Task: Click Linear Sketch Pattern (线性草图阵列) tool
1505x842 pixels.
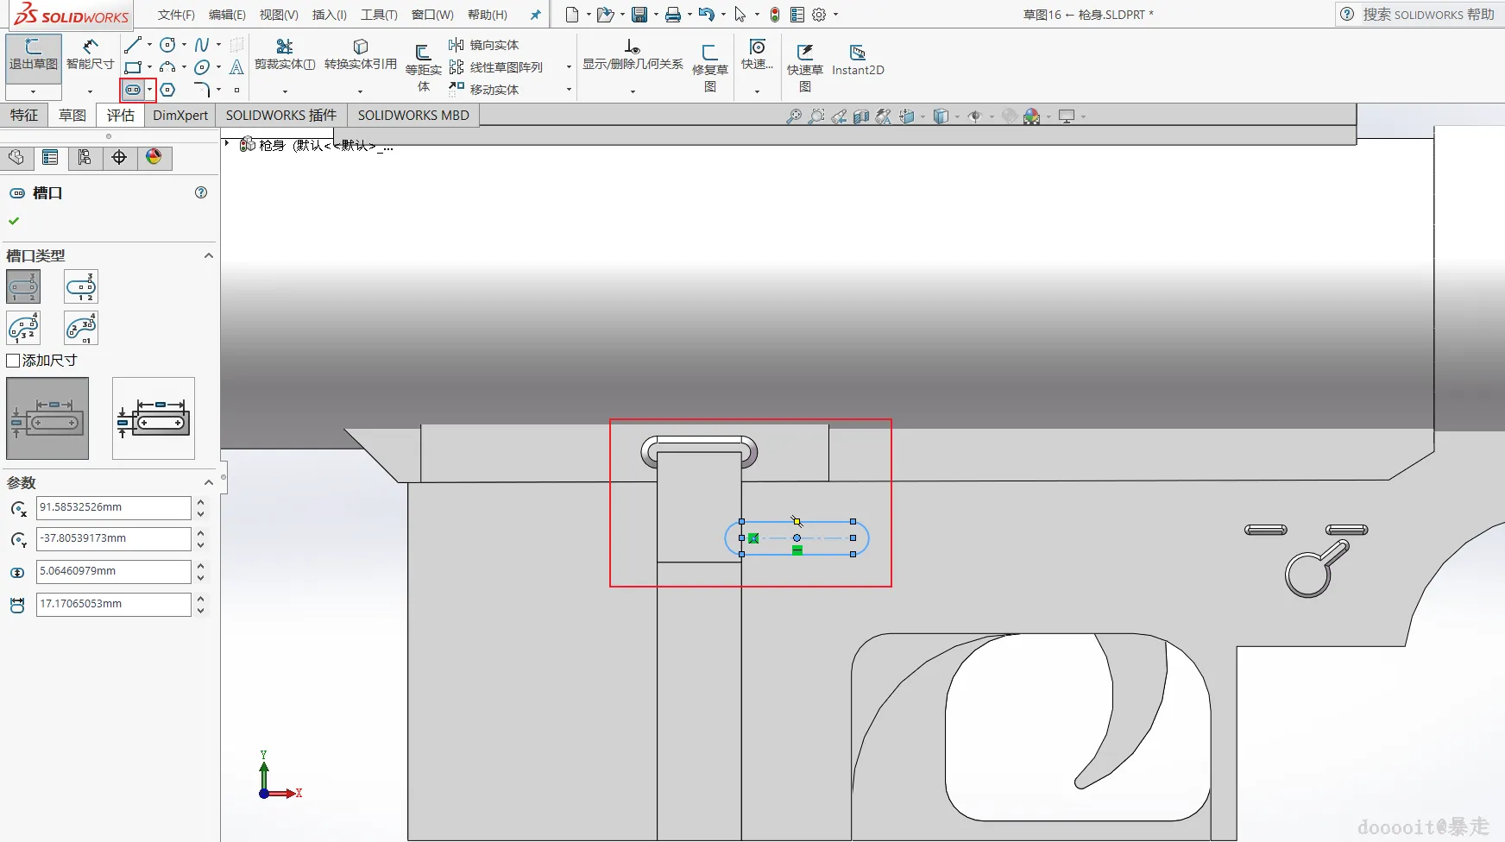Action: pyautogui.click(x=496, y=67)
